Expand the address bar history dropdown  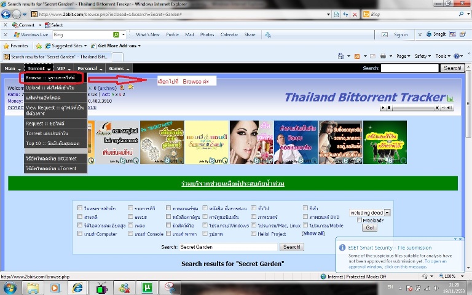(x=328, y=14)
